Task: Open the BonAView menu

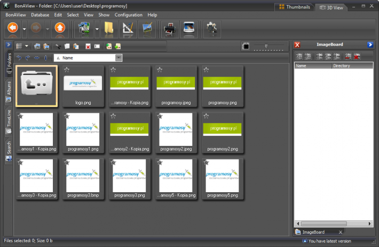Action: click(15, 15)
